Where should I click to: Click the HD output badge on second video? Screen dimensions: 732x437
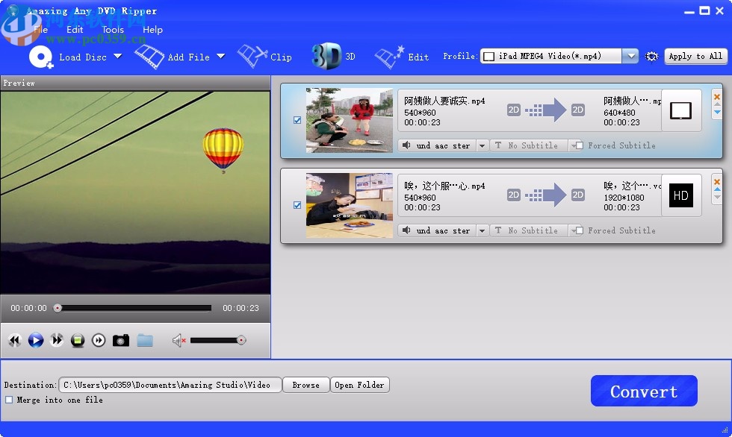click(x=680, y=195)
